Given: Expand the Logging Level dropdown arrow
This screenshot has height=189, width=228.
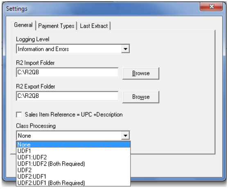Looking at the screenshot, I should pyautogui.click(x=125, y=49).
